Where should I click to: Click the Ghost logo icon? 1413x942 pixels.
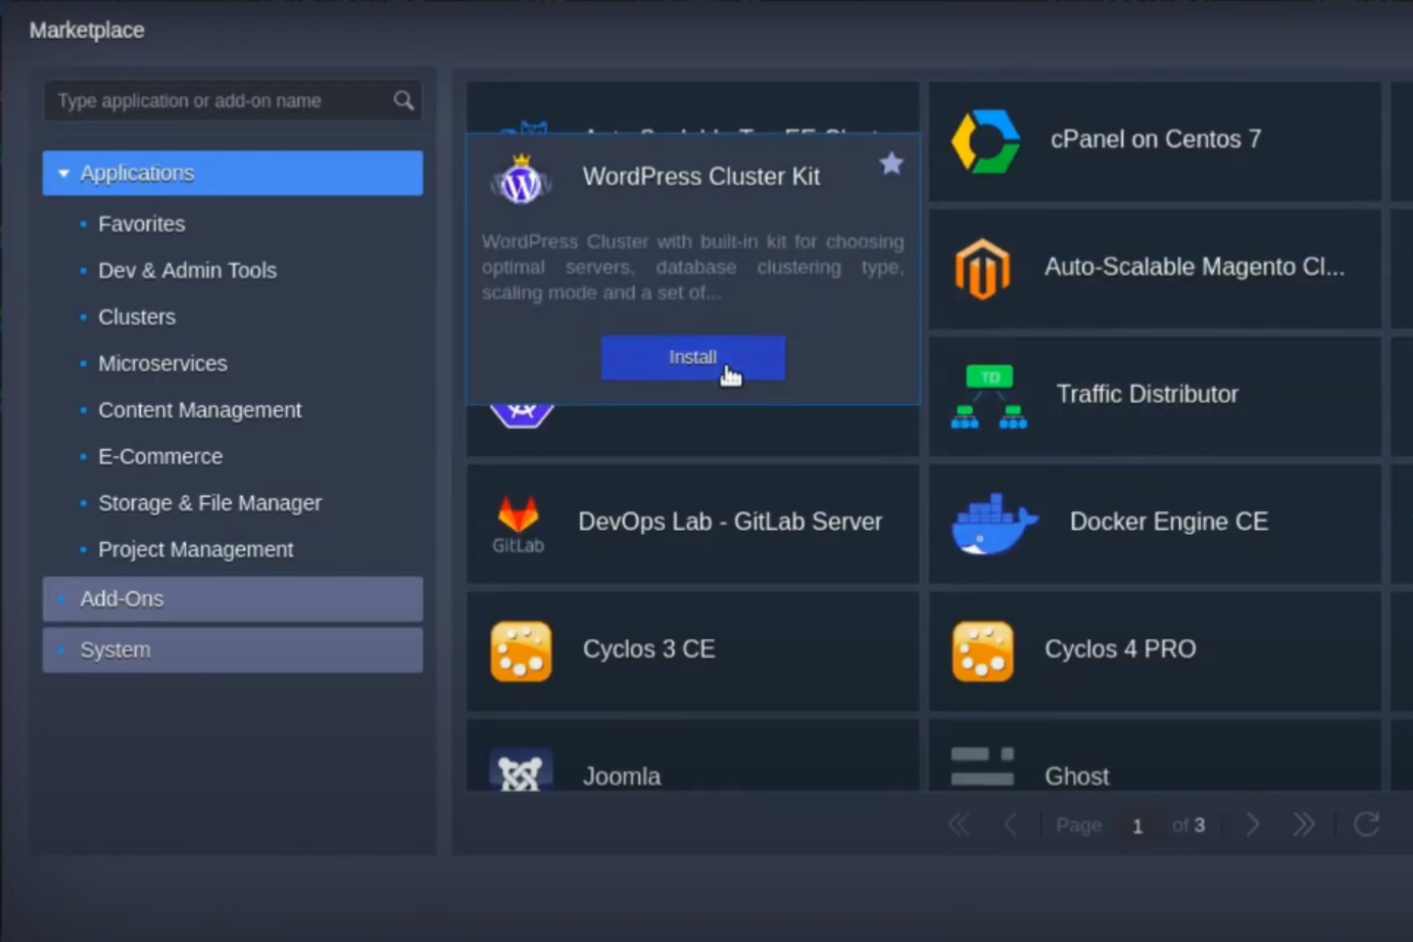983,767
